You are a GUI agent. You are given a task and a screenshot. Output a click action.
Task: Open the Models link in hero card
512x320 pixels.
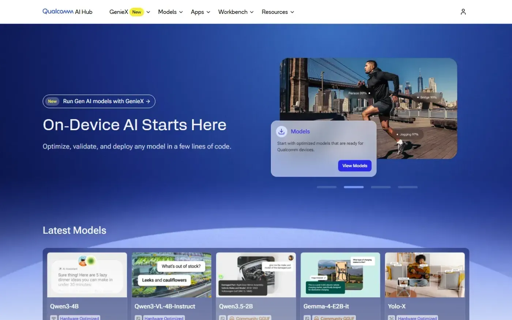pyautogui.click(x=300, y=132)
